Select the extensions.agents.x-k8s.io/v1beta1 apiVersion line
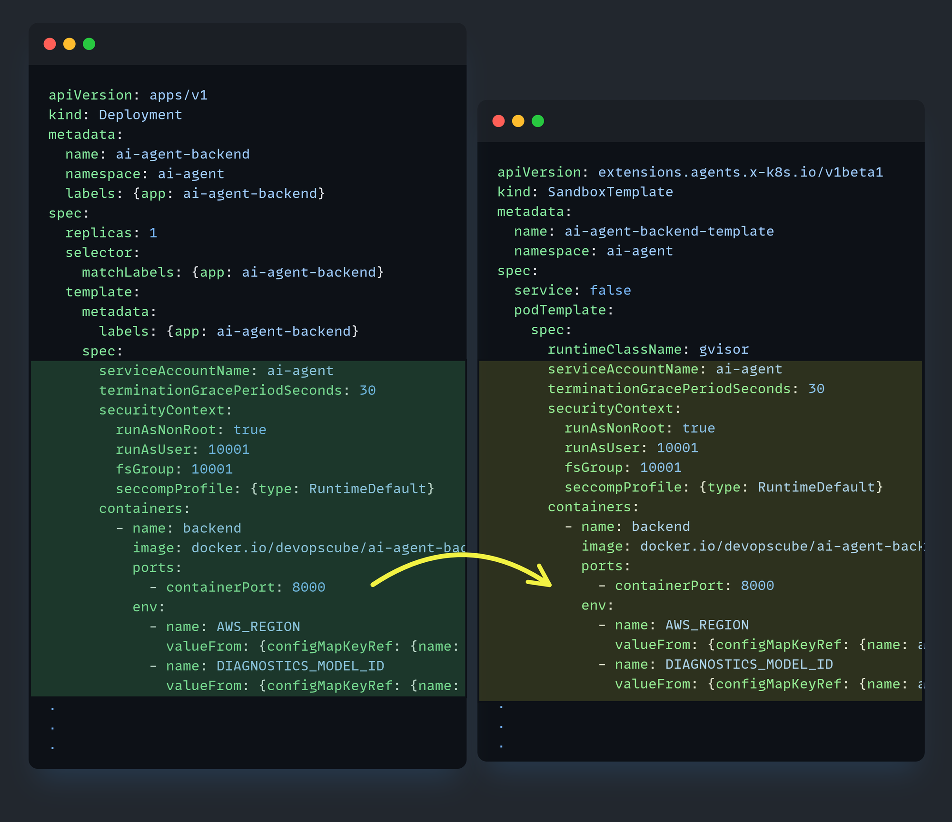Image resolution: width=952 pixels, height=822 pixels. point(690,172)
